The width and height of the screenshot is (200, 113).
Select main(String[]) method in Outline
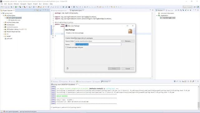(168, 18)
